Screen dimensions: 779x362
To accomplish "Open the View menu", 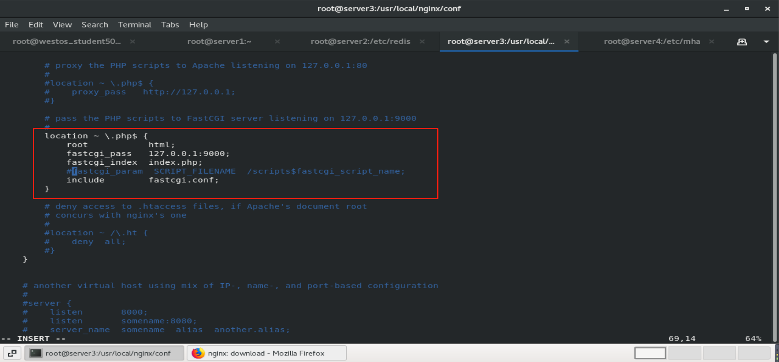I will pyautogui.click(x=62, y=25).
